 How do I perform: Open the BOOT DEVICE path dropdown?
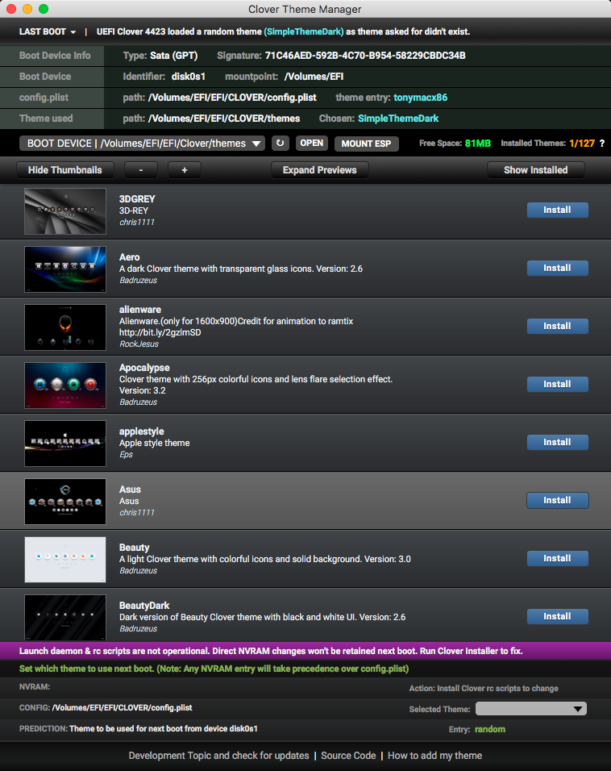(142, 143)
